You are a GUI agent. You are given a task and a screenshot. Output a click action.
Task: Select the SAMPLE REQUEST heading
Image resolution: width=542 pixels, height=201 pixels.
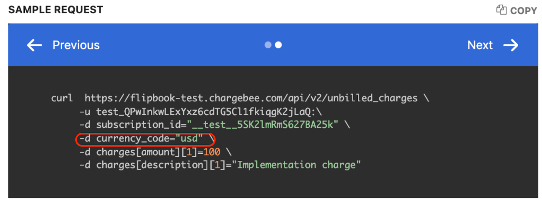click(56, 10)
